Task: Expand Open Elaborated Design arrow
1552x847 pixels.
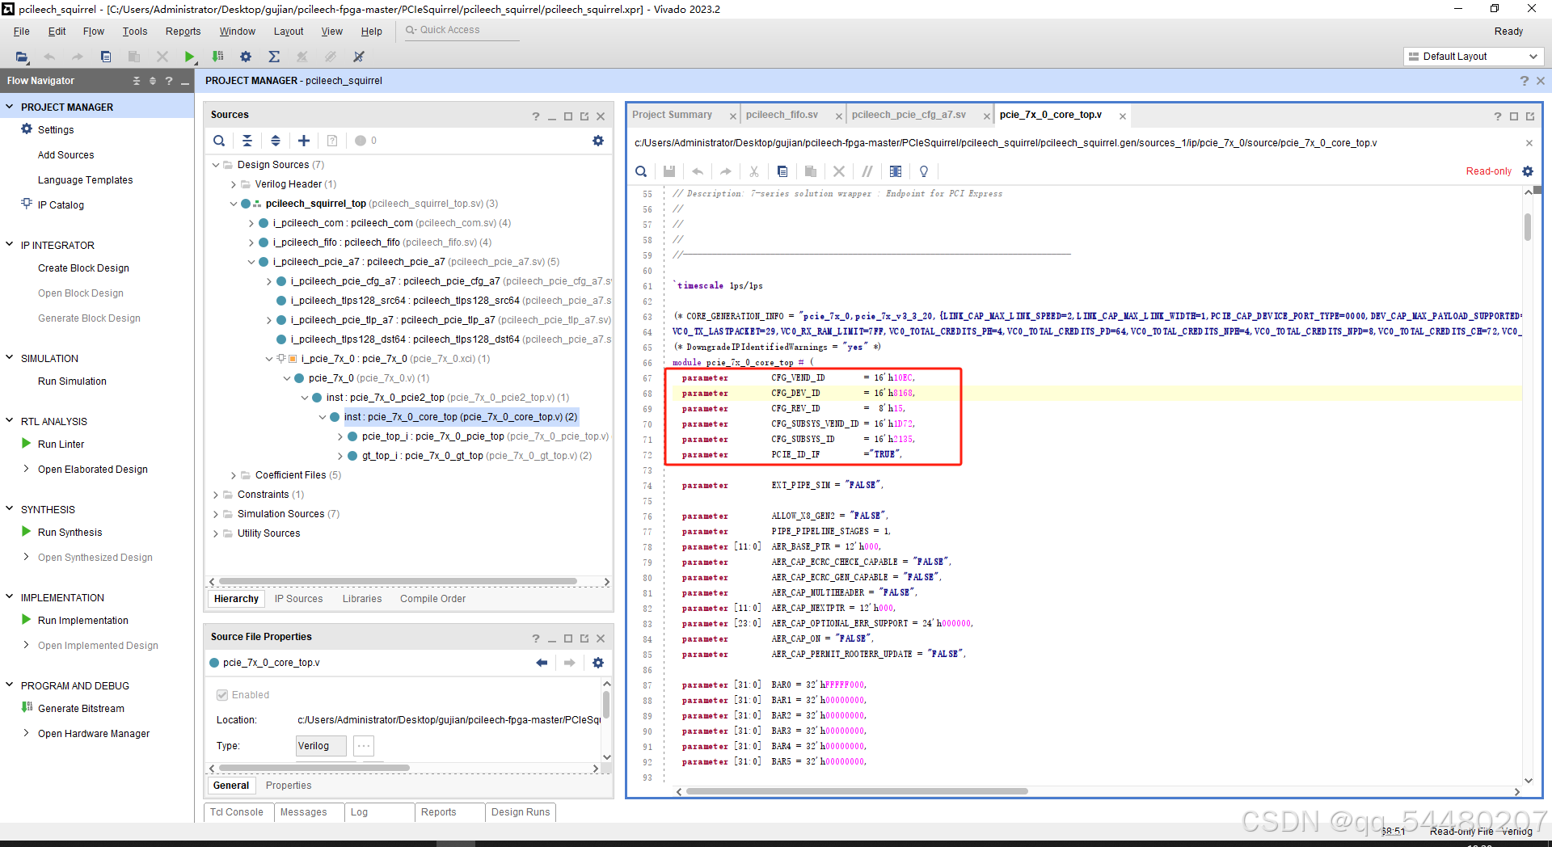Action: pos(27,469)
